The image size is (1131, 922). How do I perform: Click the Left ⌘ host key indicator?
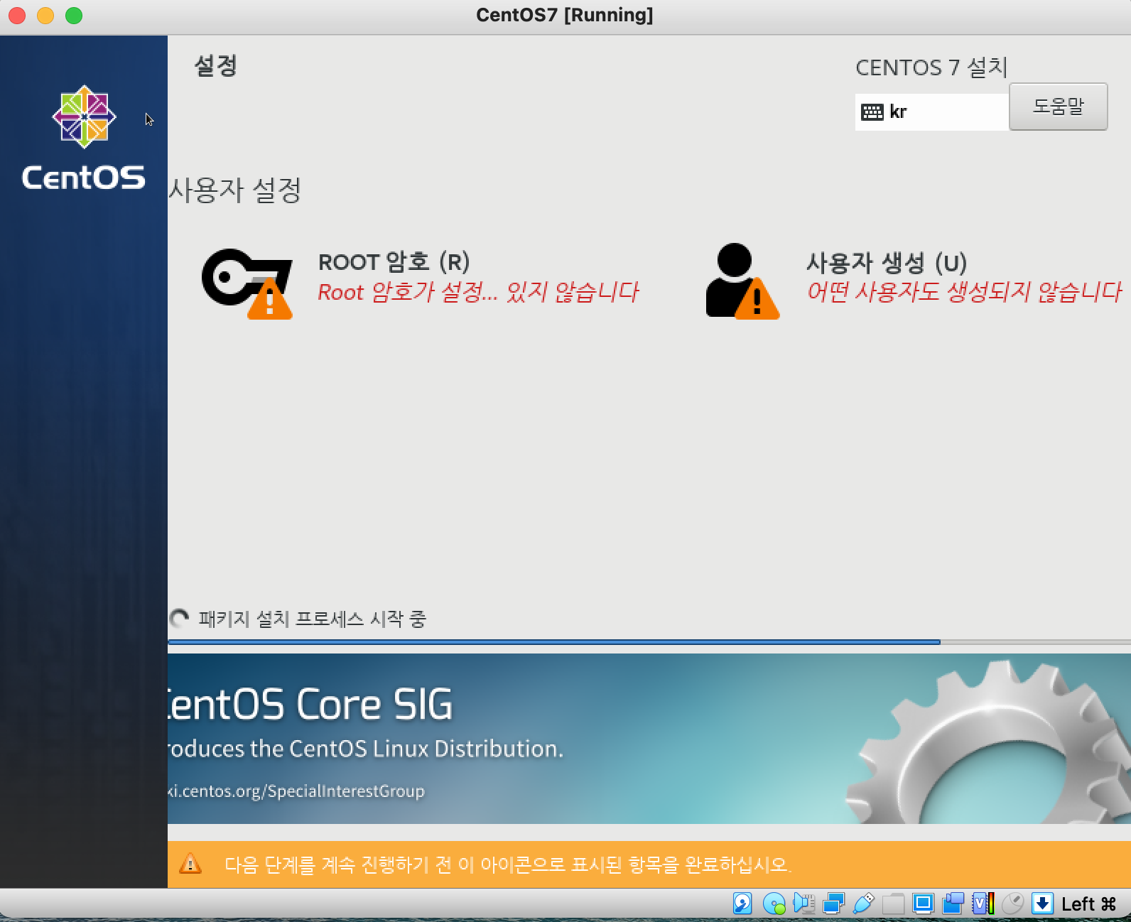click(1088, 904)
